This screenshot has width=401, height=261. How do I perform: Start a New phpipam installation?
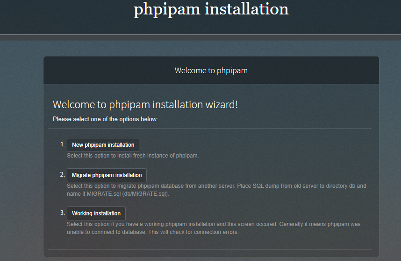103,145
